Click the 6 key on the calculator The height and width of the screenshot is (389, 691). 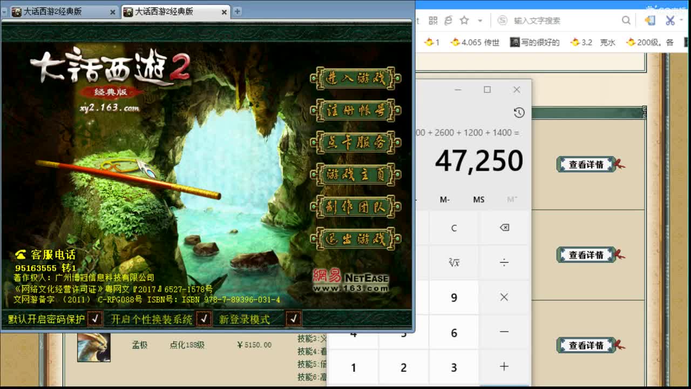453,332
